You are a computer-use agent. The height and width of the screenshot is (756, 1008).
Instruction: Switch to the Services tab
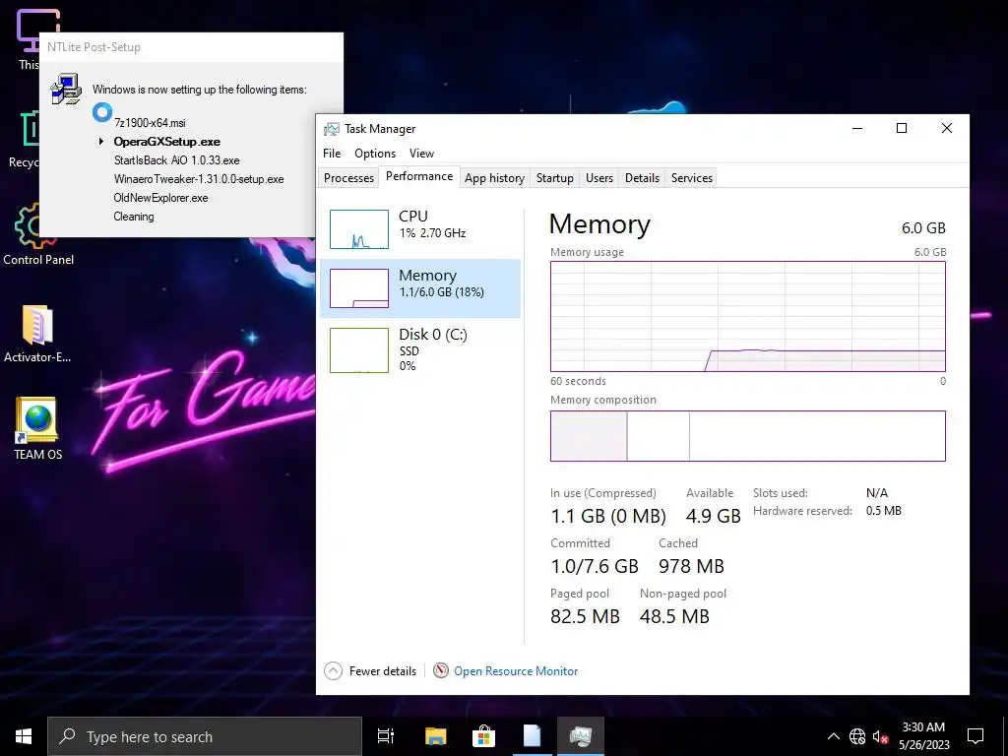click(x=692, y=178)
